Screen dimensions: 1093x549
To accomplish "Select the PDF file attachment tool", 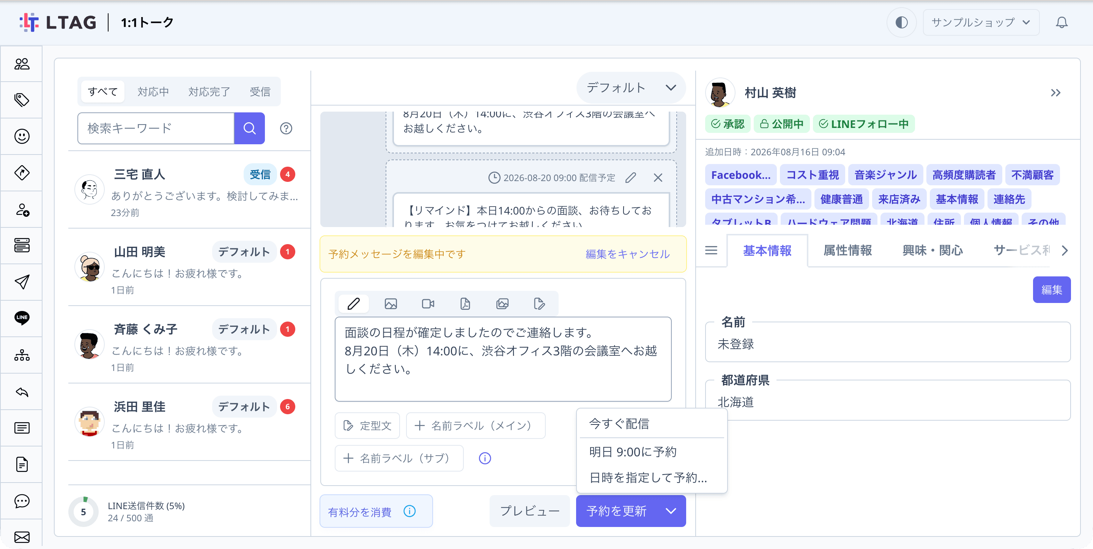I will click(x=465, y=304).
